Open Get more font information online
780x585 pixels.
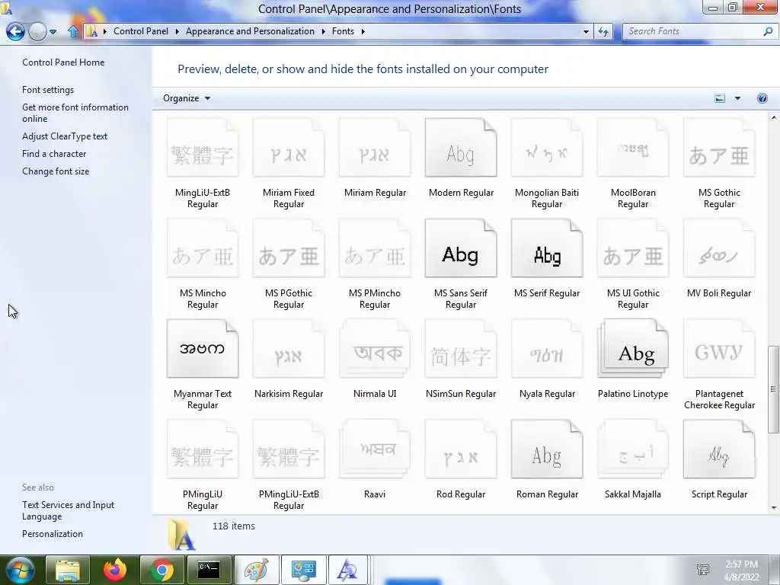pyautogui.click(x=75, y=113)
